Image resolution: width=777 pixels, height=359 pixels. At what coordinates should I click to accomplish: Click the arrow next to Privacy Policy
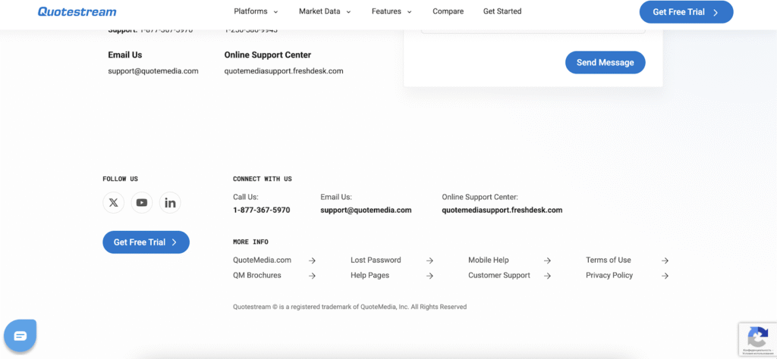pyautogui.click(x=665, y=276)
